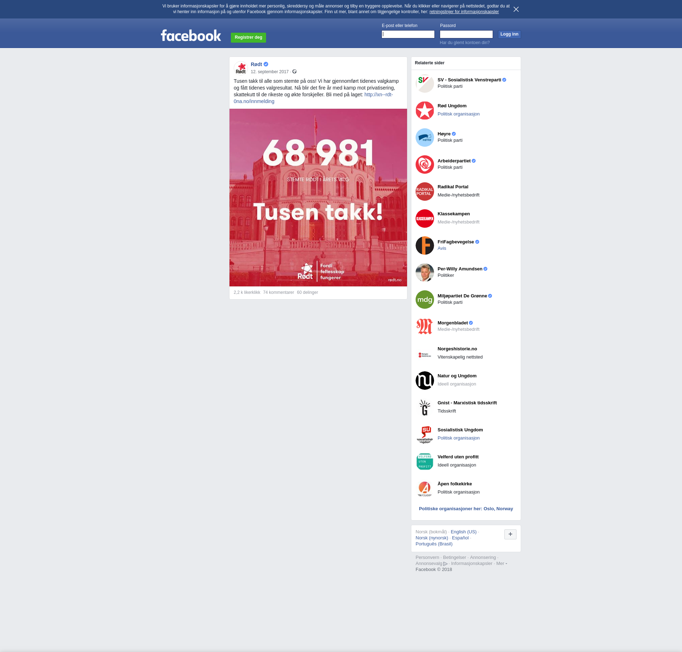
Task: Open the Rød Ungdom name link
Action: pos(452,106)
